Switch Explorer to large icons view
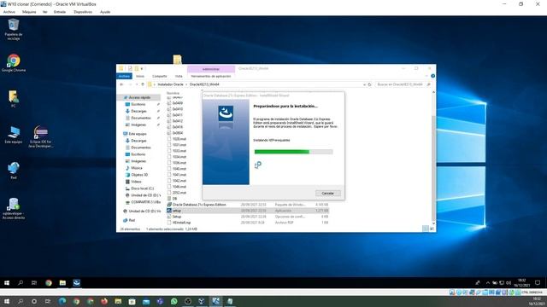547x307 pixels. pyautogui.click(x=432, y=229)
